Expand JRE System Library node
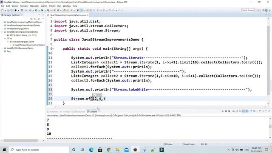 [5, 35]
